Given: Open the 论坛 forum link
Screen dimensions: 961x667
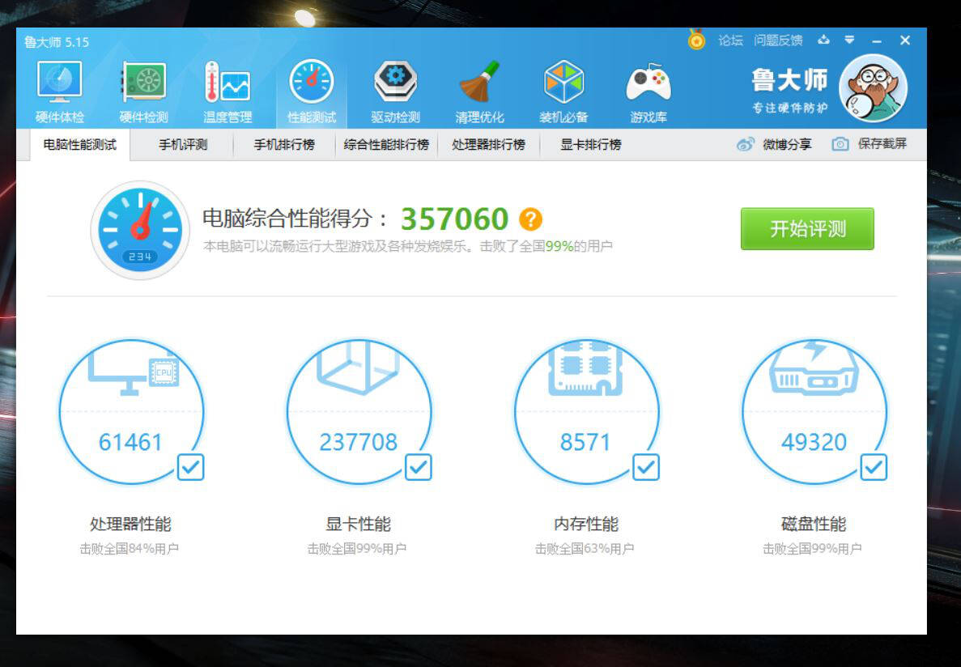Looking at the screenshot, I should (x=730, y=40).
